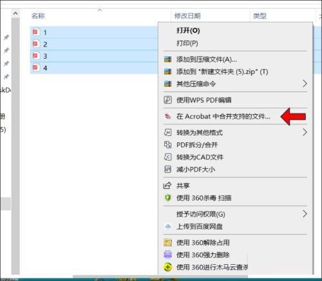322x281 pixels.
Task: Click the topmost pin icon in the sidebar
Action: (6, 37)
